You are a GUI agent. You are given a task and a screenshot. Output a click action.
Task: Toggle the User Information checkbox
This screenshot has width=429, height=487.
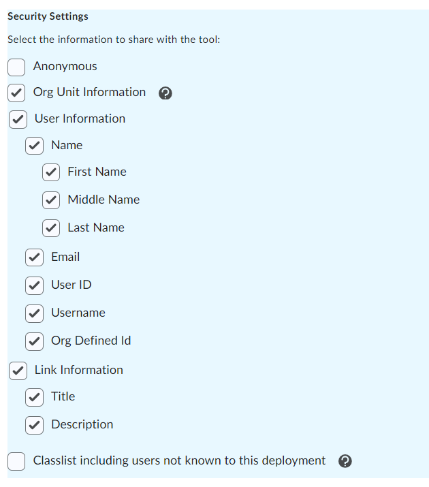[18, 120]
